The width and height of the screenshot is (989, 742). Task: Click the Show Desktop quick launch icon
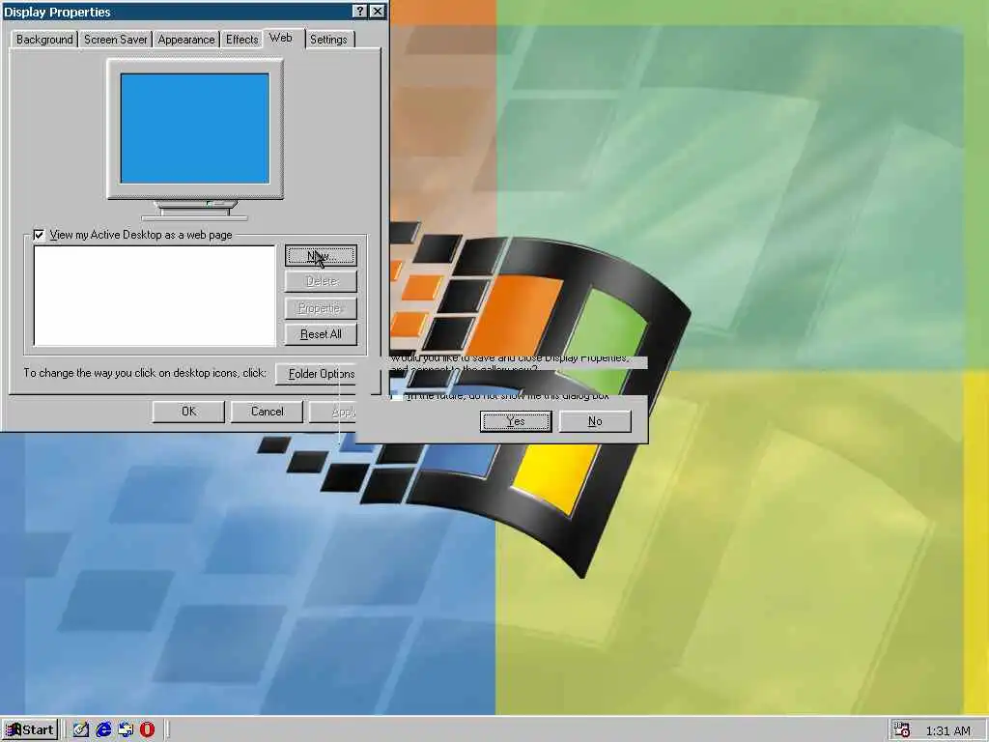[81, 730]
